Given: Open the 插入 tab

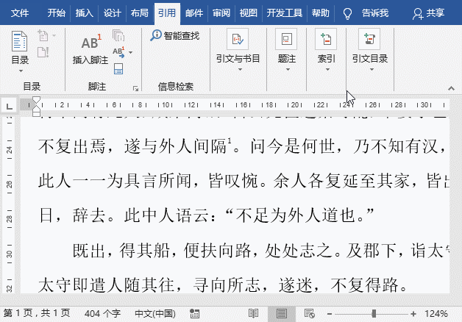Looking at the screenshot, I should 84,13.
